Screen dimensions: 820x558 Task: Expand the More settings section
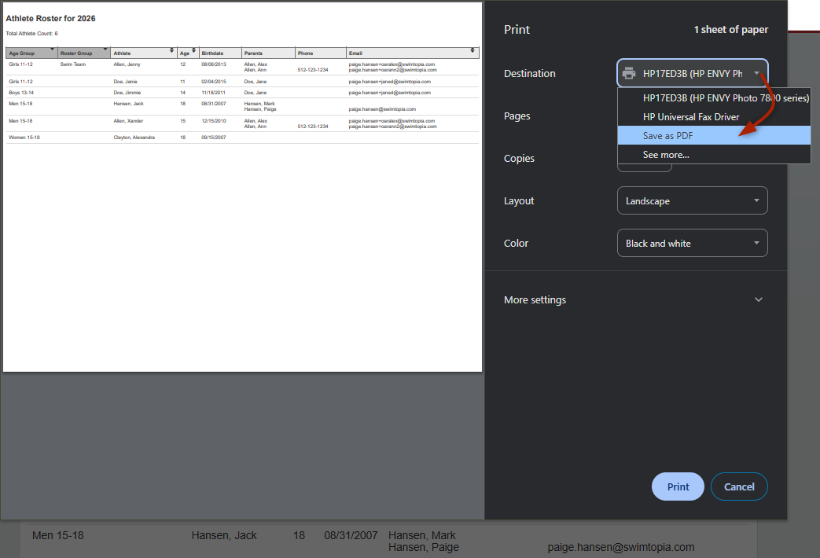(535, 299)
